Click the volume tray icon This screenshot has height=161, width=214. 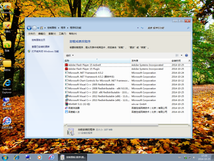pos(194,158)
